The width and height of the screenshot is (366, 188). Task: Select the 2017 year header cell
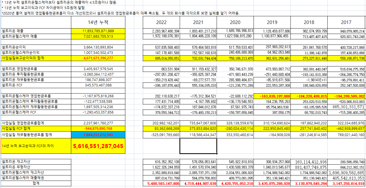coord(347,22)
